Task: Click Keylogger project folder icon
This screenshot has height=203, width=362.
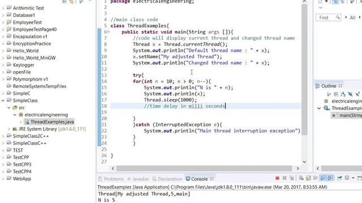Action: click(x=9, y=65)
